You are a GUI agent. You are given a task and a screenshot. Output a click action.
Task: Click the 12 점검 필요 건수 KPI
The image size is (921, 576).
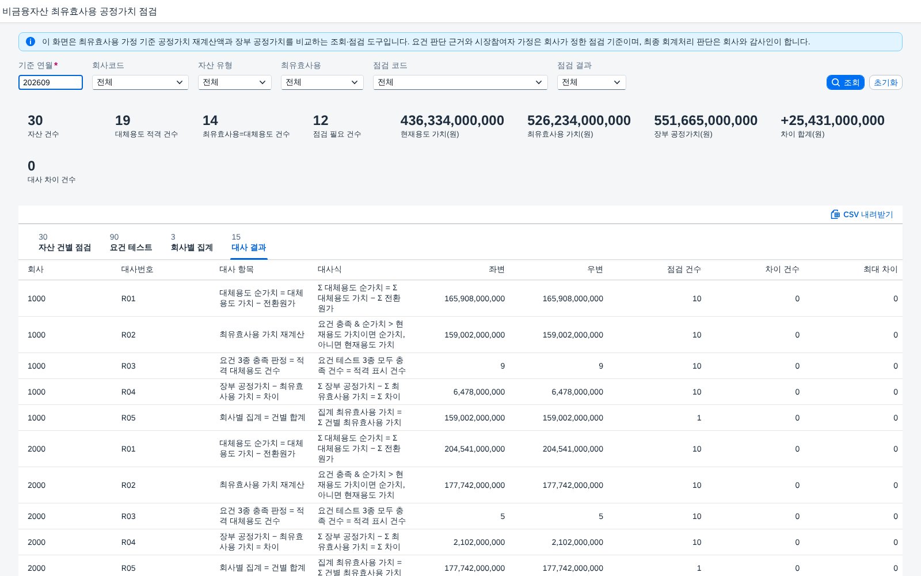click(337, 126)
